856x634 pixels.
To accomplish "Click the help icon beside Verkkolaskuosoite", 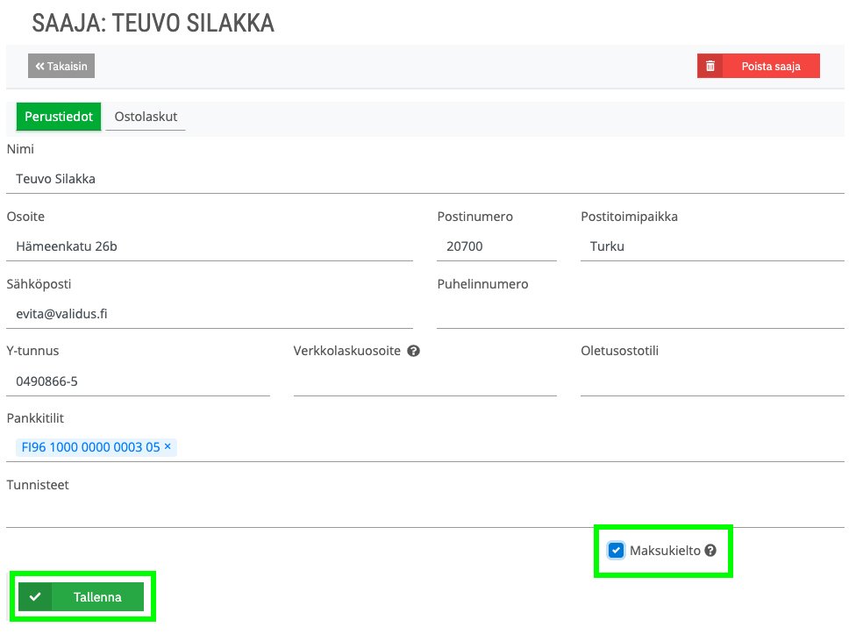I will click(x=414, y=351).
